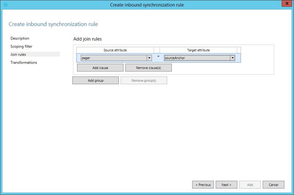Click the Target attribute column header

point(198,50)
